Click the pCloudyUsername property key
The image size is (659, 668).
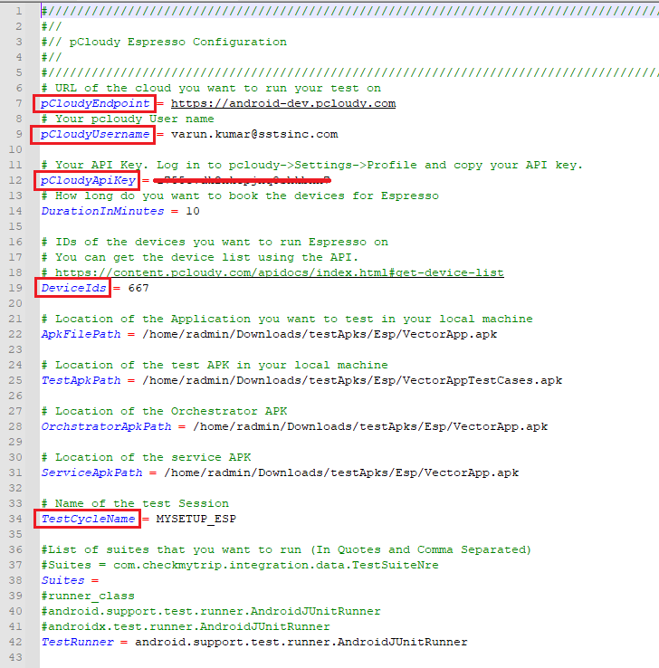[x=94, y=134]
